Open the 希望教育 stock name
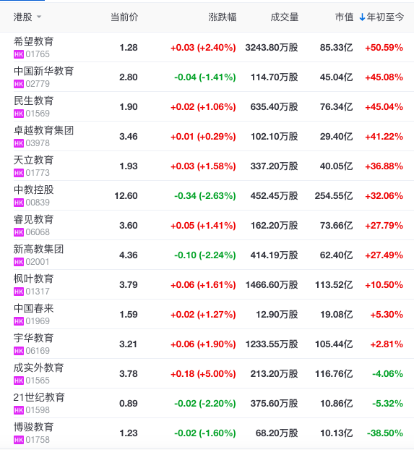This screenshot has height=450, width=414. pos(33,41)
